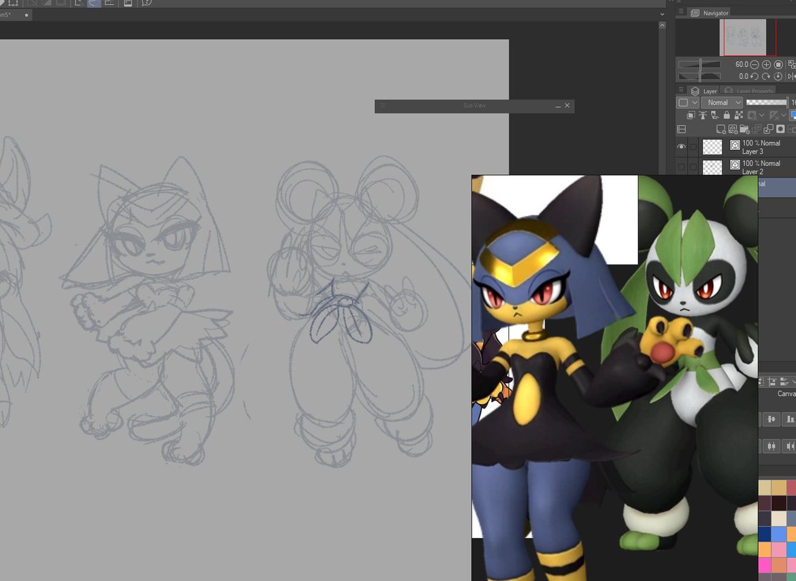Expand the canvas tab list chevron
Image resolution: width=796 pixels, height=581 pixels.
click(x=662, y=14)
